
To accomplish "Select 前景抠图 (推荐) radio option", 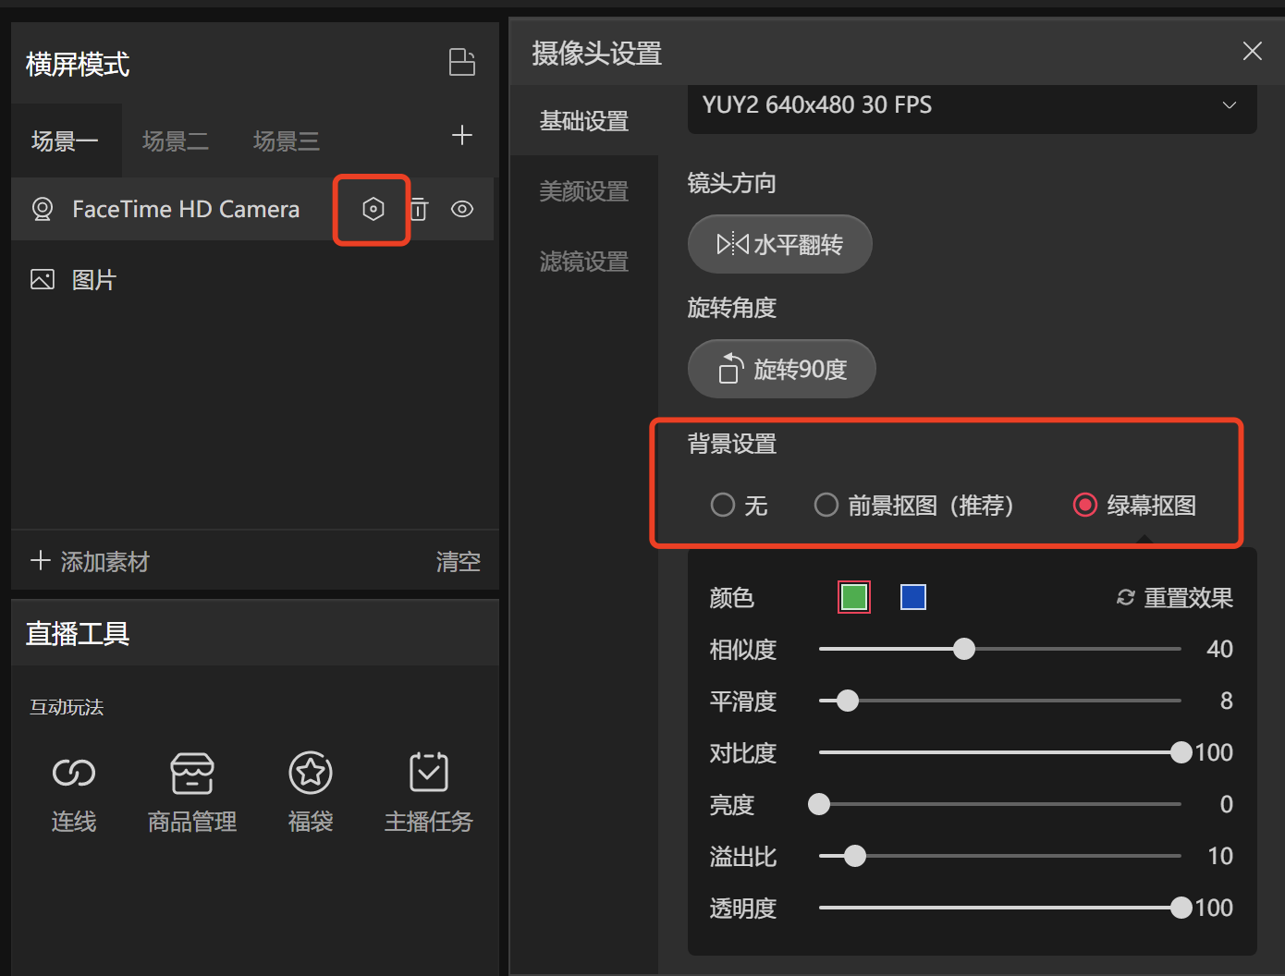I will 826,506.
